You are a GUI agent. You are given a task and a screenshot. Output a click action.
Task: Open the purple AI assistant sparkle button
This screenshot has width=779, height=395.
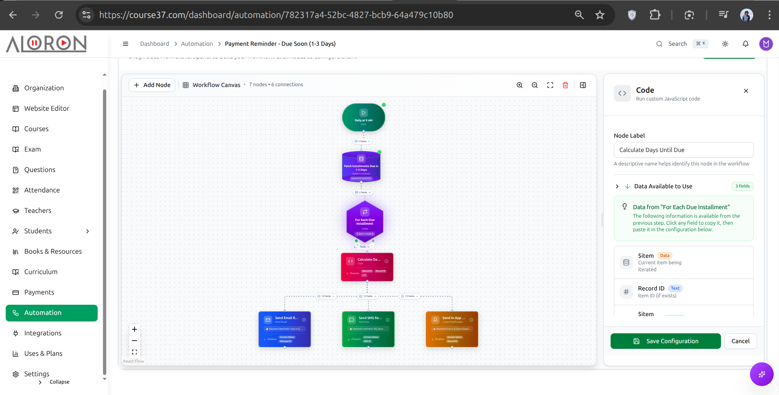[761, 374]
